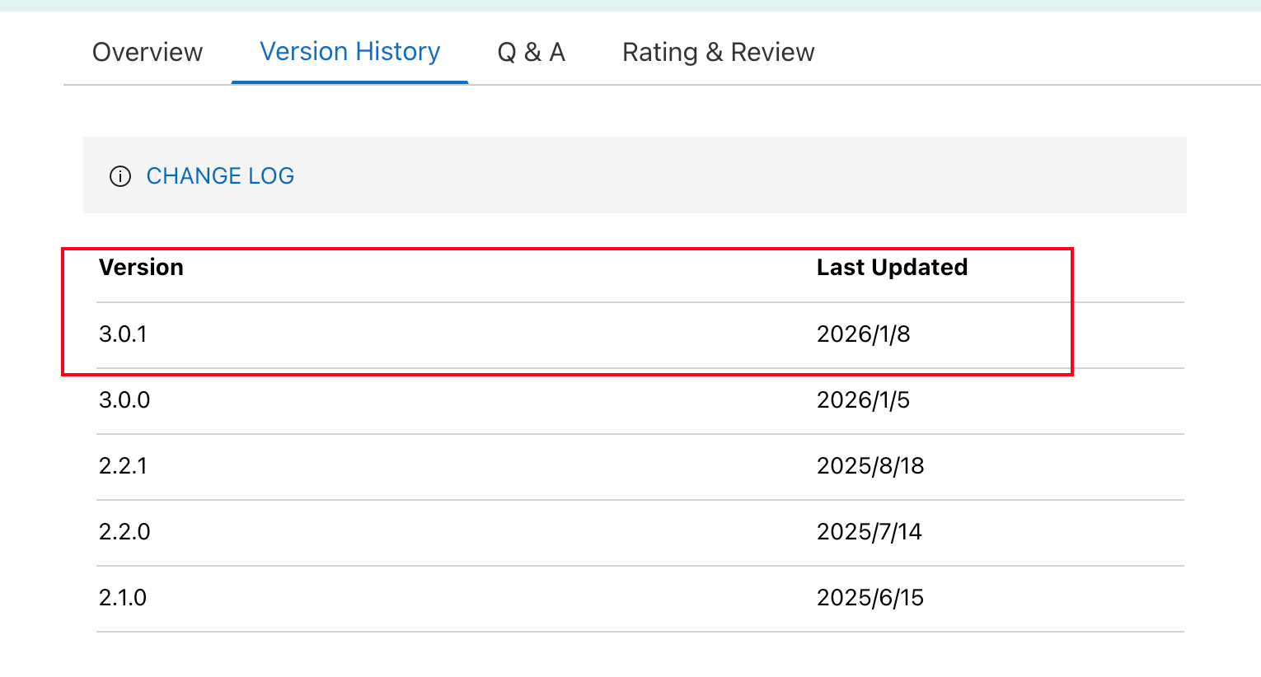Open the Overview tab
The height and width of the screenshot is (677, 1261).
pos(148,52)
